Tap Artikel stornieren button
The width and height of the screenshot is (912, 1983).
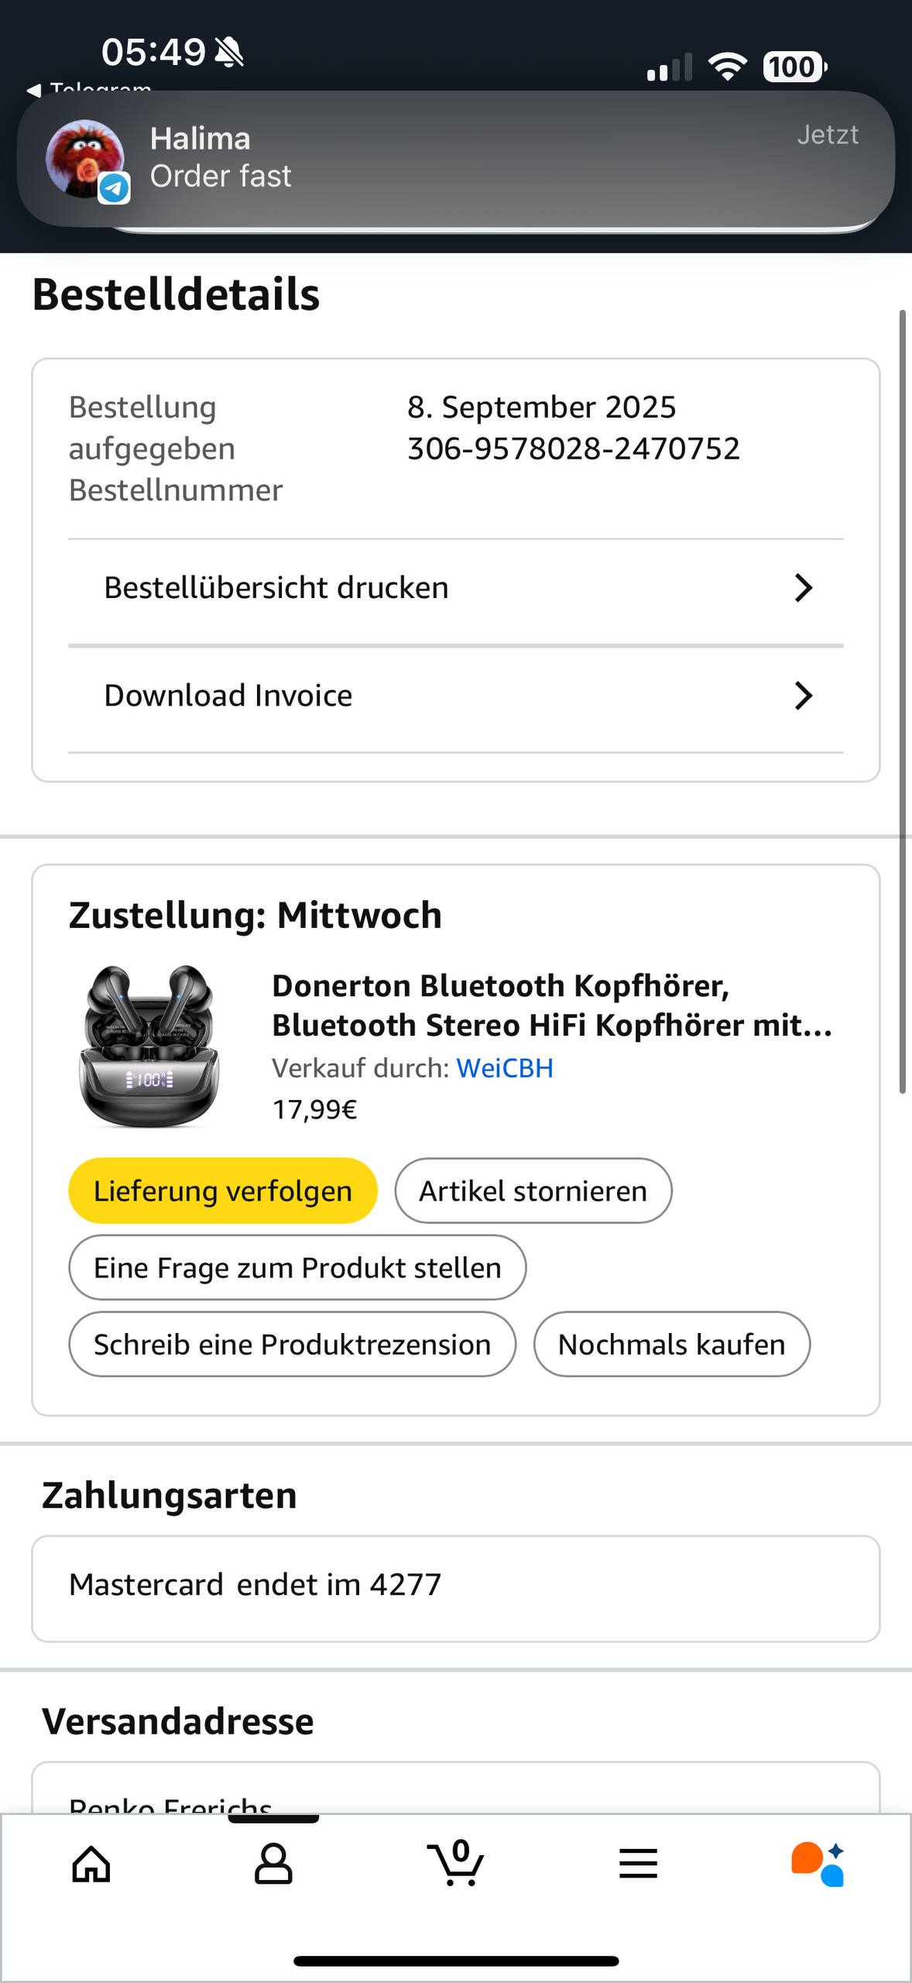pyautogui.click(x=533, y=1191)
